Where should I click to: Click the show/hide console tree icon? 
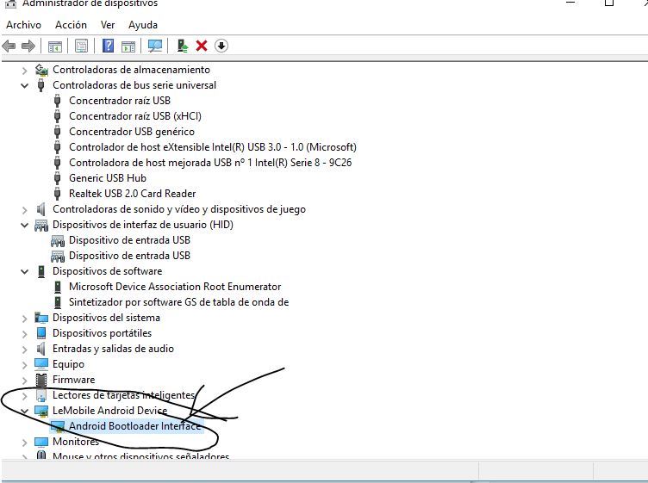pos(55,46)
